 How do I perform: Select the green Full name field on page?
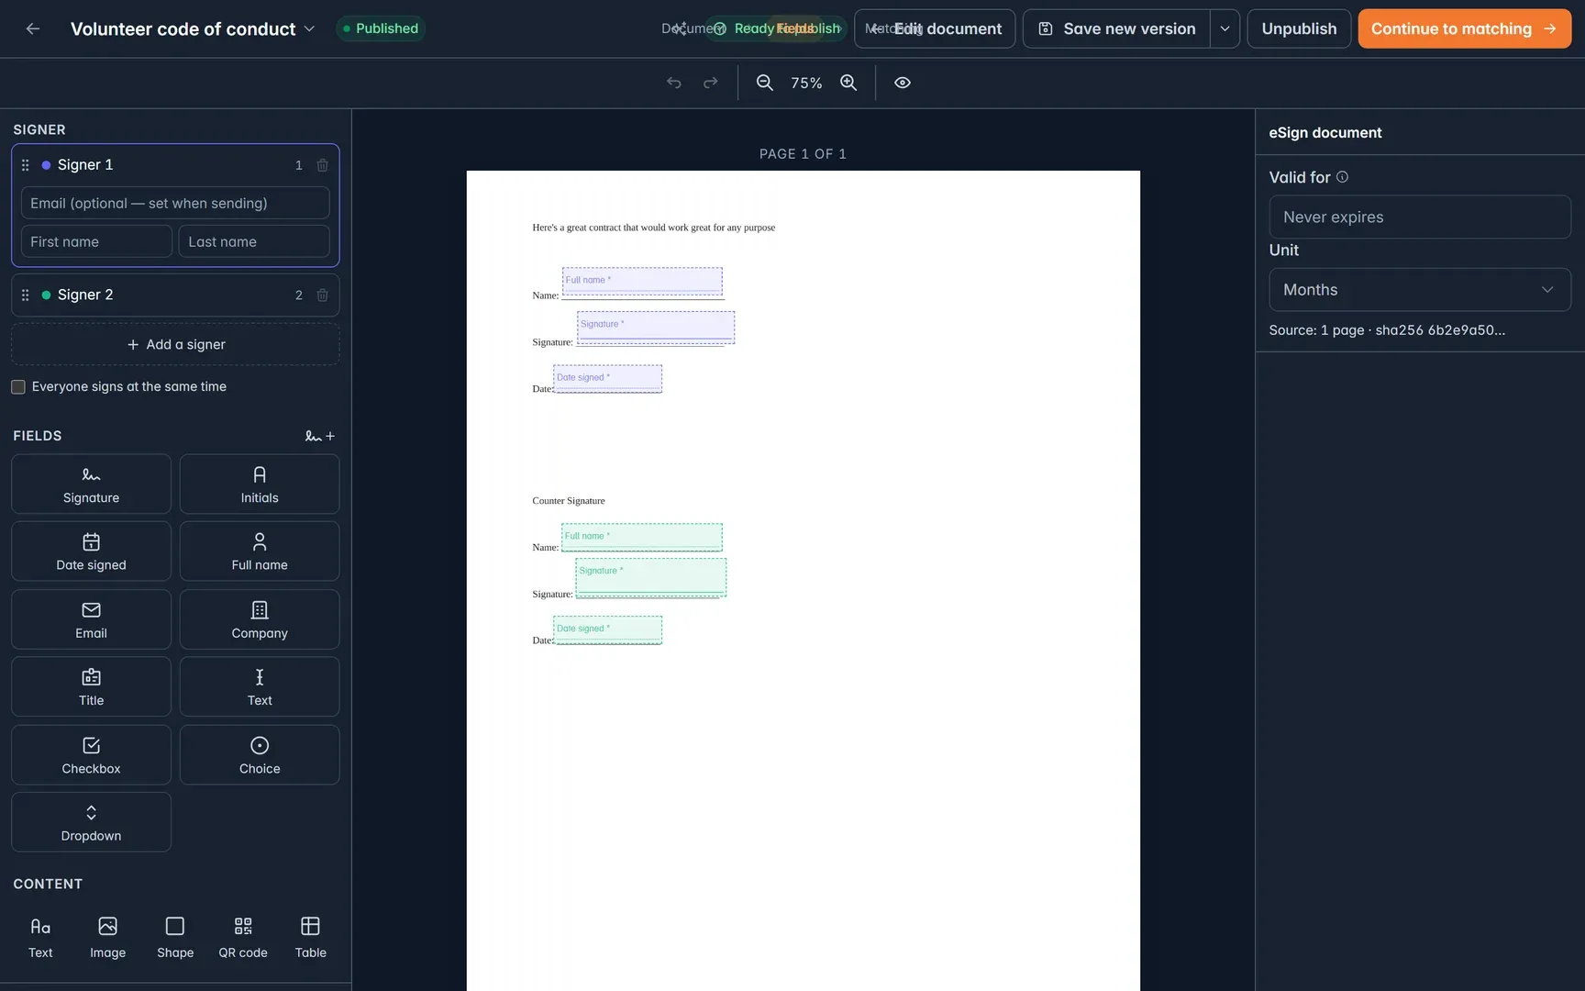coord(642,537)
